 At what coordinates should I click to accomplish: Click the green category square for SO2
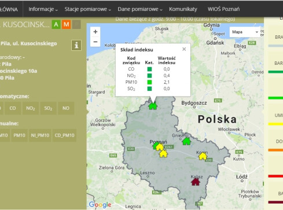[x=149, y=89]
